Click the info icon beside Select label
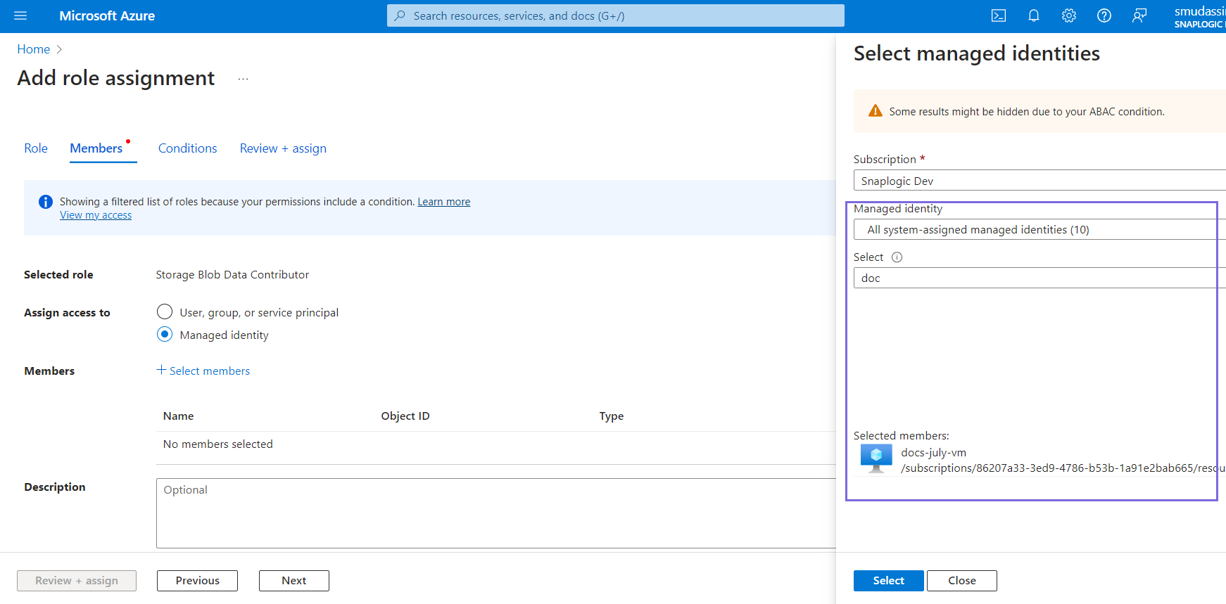Viewport: 1226px width, 604px height. coord(897,257)
